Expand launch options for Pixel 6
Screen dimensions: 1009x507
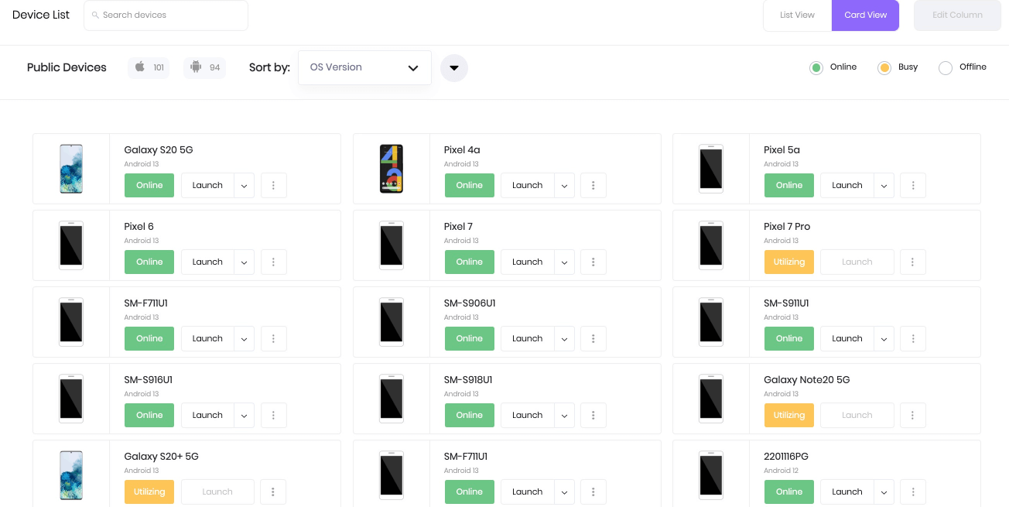[x=244, y=262]
